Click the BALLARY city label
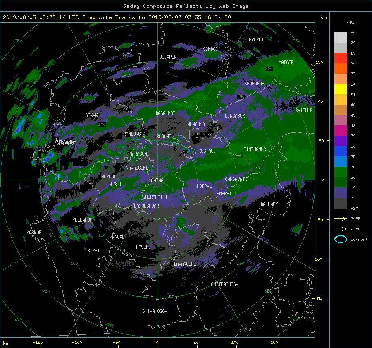The image size is (372, 348). pyautogui.click(x=269, y=204)
